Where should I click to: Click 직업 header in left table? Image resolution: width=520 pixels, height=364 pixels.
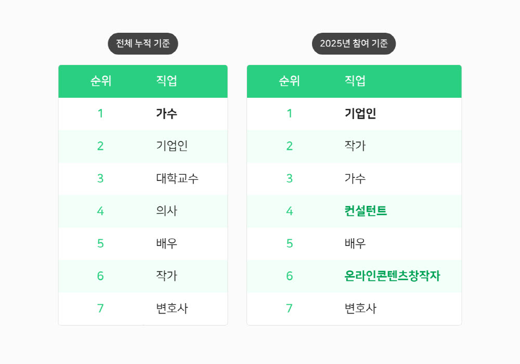166,81
